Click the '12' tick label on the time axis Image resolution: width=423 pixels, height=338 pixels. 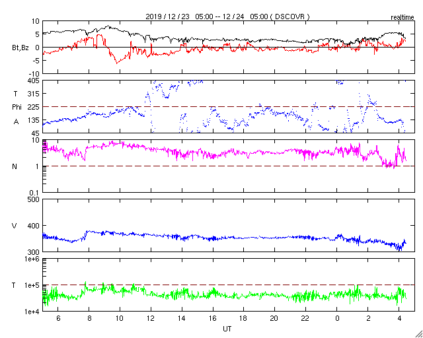tap(151, 318)
